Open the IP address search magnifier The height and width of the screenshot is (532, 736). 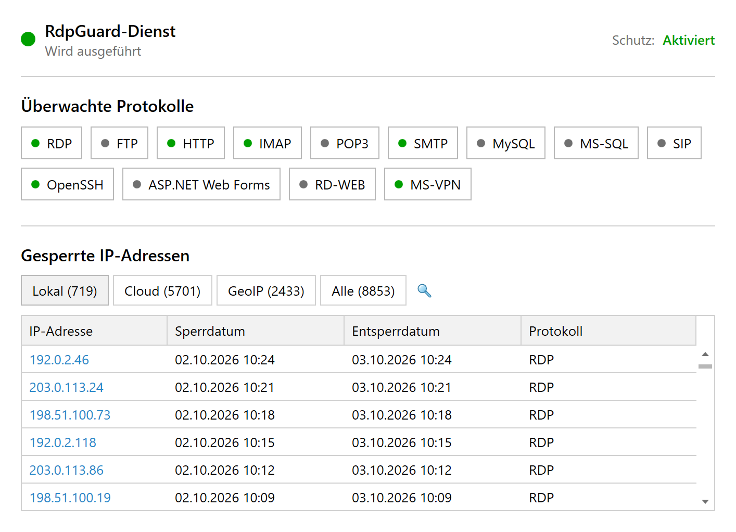tap(424, 290)
